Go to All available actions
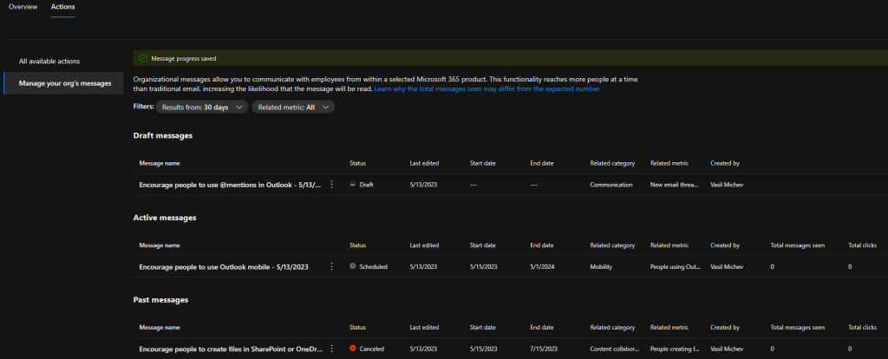888x359 pixels. click(x=49, y=61)
